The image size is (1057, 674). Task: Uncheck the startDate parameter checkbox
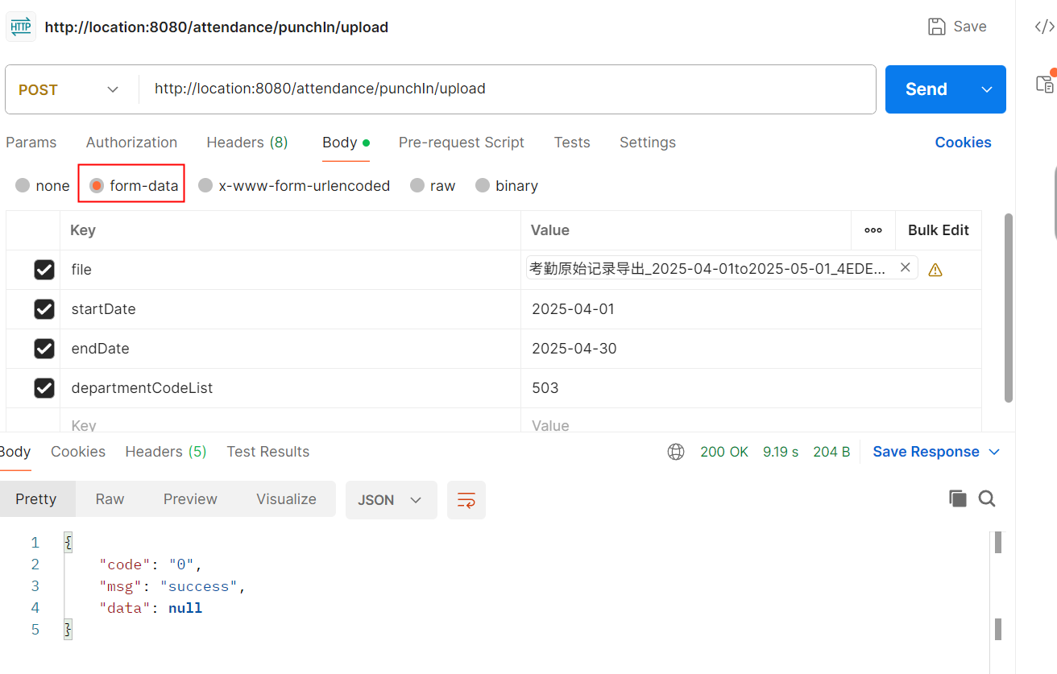pos(44,309)
